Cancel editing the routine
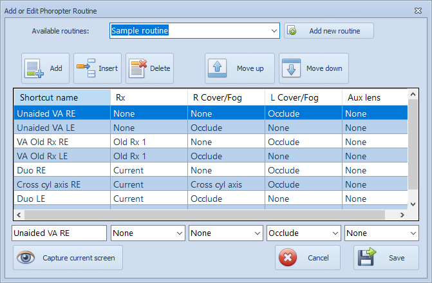This screenshot has width=432, height=283. [307, 258]
